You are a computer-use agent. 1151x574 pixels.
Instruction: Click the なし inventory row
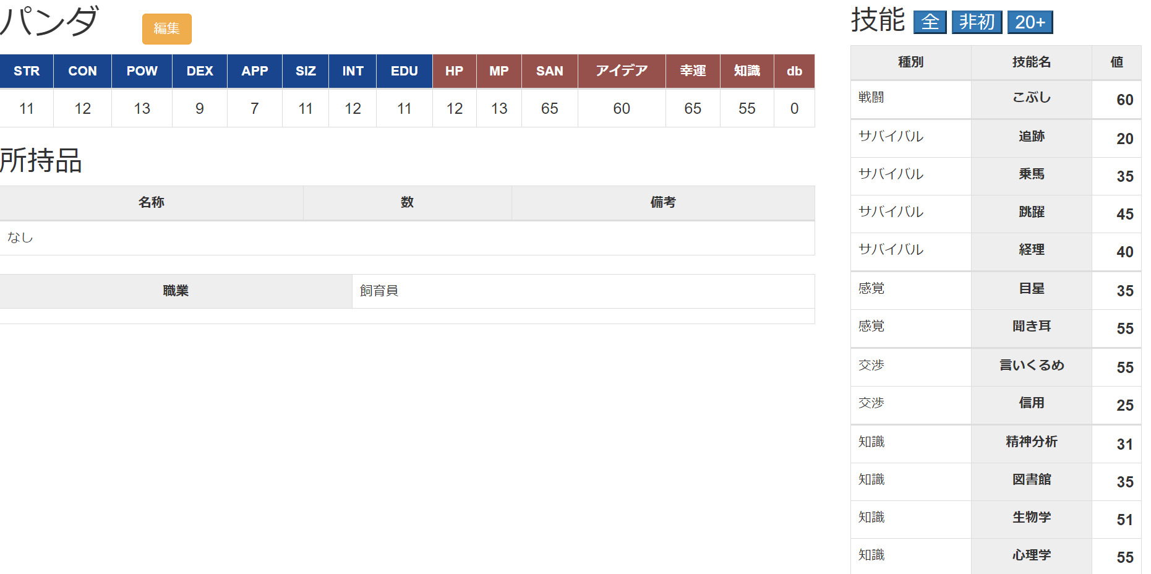(20, 238)
